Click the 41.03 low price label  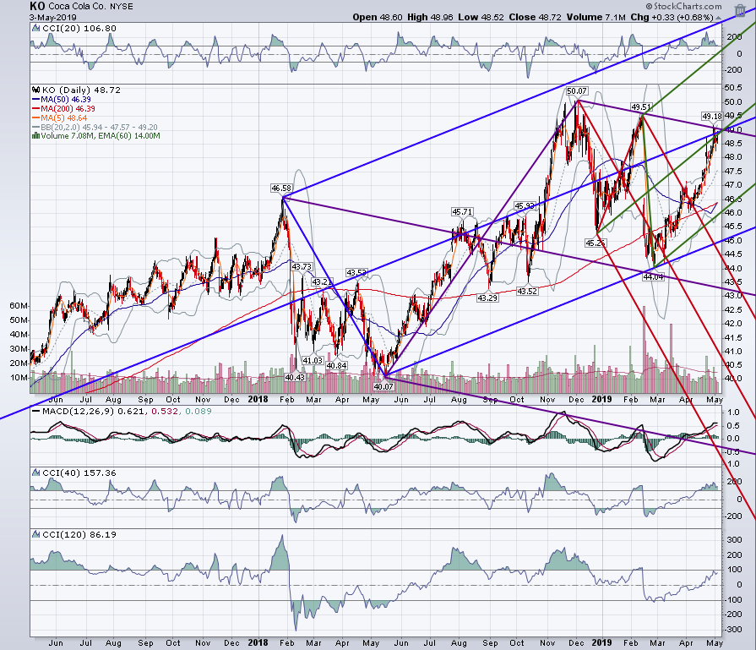click(x=313, y=360)
